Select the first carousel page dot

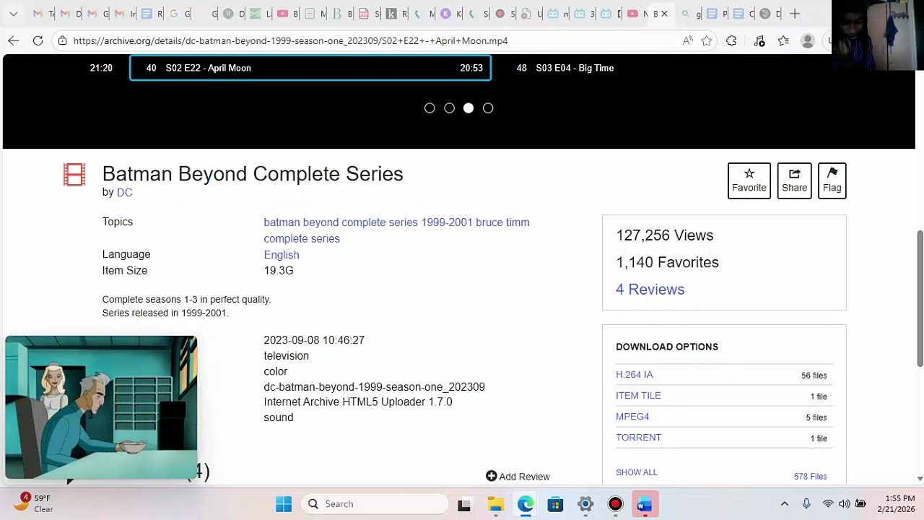pyautogui.click(x=430, y=108)
